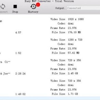Select the duration 2:28:24
The height and width of the screenshot is (100, 100).
pos(20,74)
